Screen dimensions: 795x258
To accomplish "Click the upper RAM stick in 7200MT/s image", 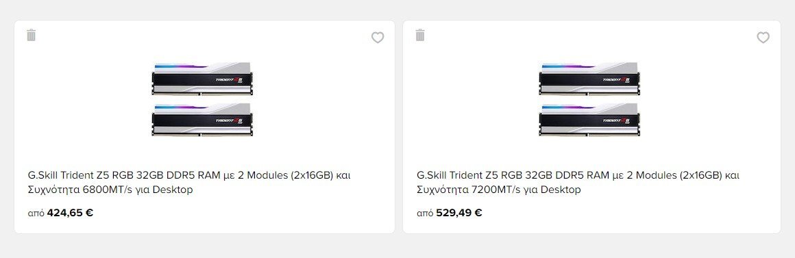I will tap(589, 79).
